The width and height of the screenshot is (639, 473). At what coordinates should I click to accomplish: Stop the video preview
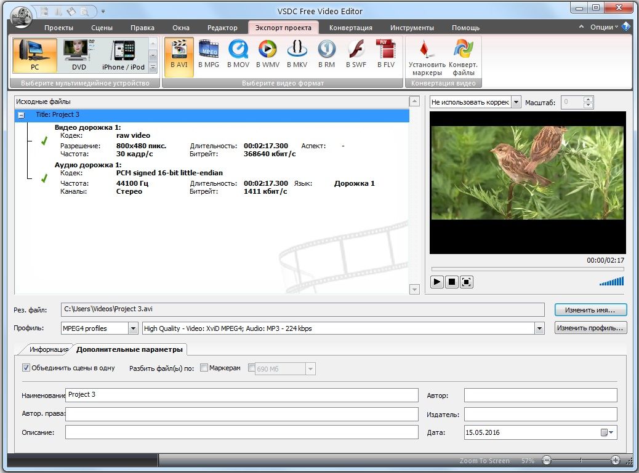click(x=451, y=282)
